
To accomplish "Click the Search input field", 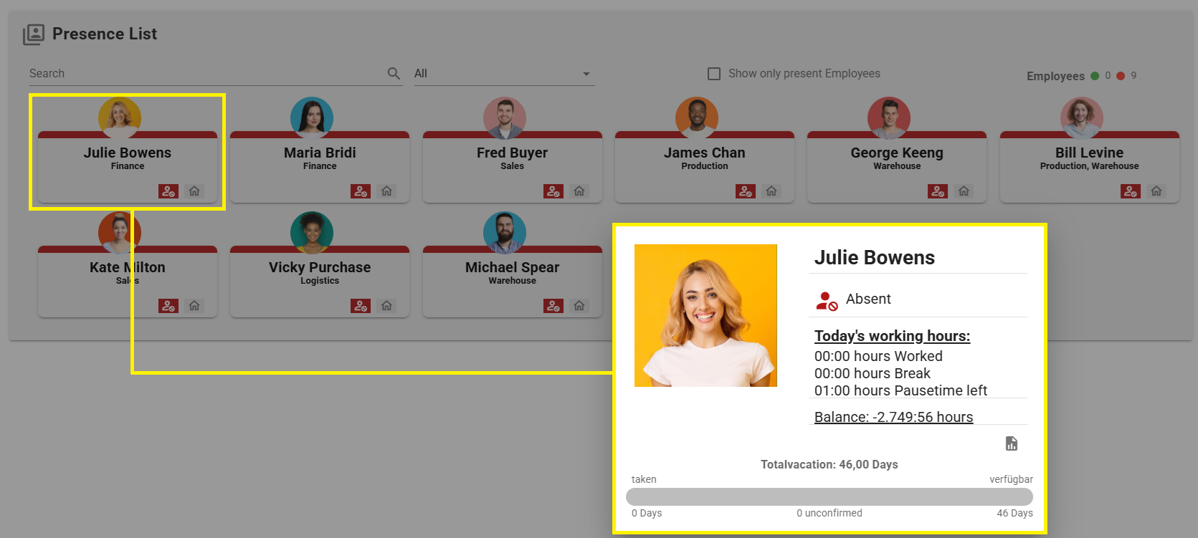I will [x=204, y=74].
